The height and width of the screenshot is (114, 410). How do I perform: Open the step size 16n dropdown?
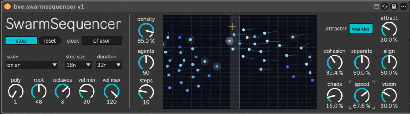pyautogui.click(x=78, y=65)
